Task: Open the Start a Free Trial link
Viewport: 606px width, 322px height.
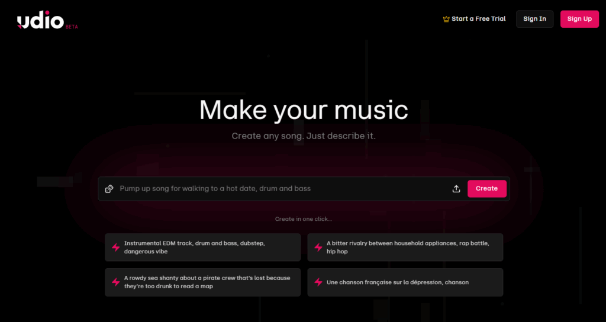Action: 478,19
